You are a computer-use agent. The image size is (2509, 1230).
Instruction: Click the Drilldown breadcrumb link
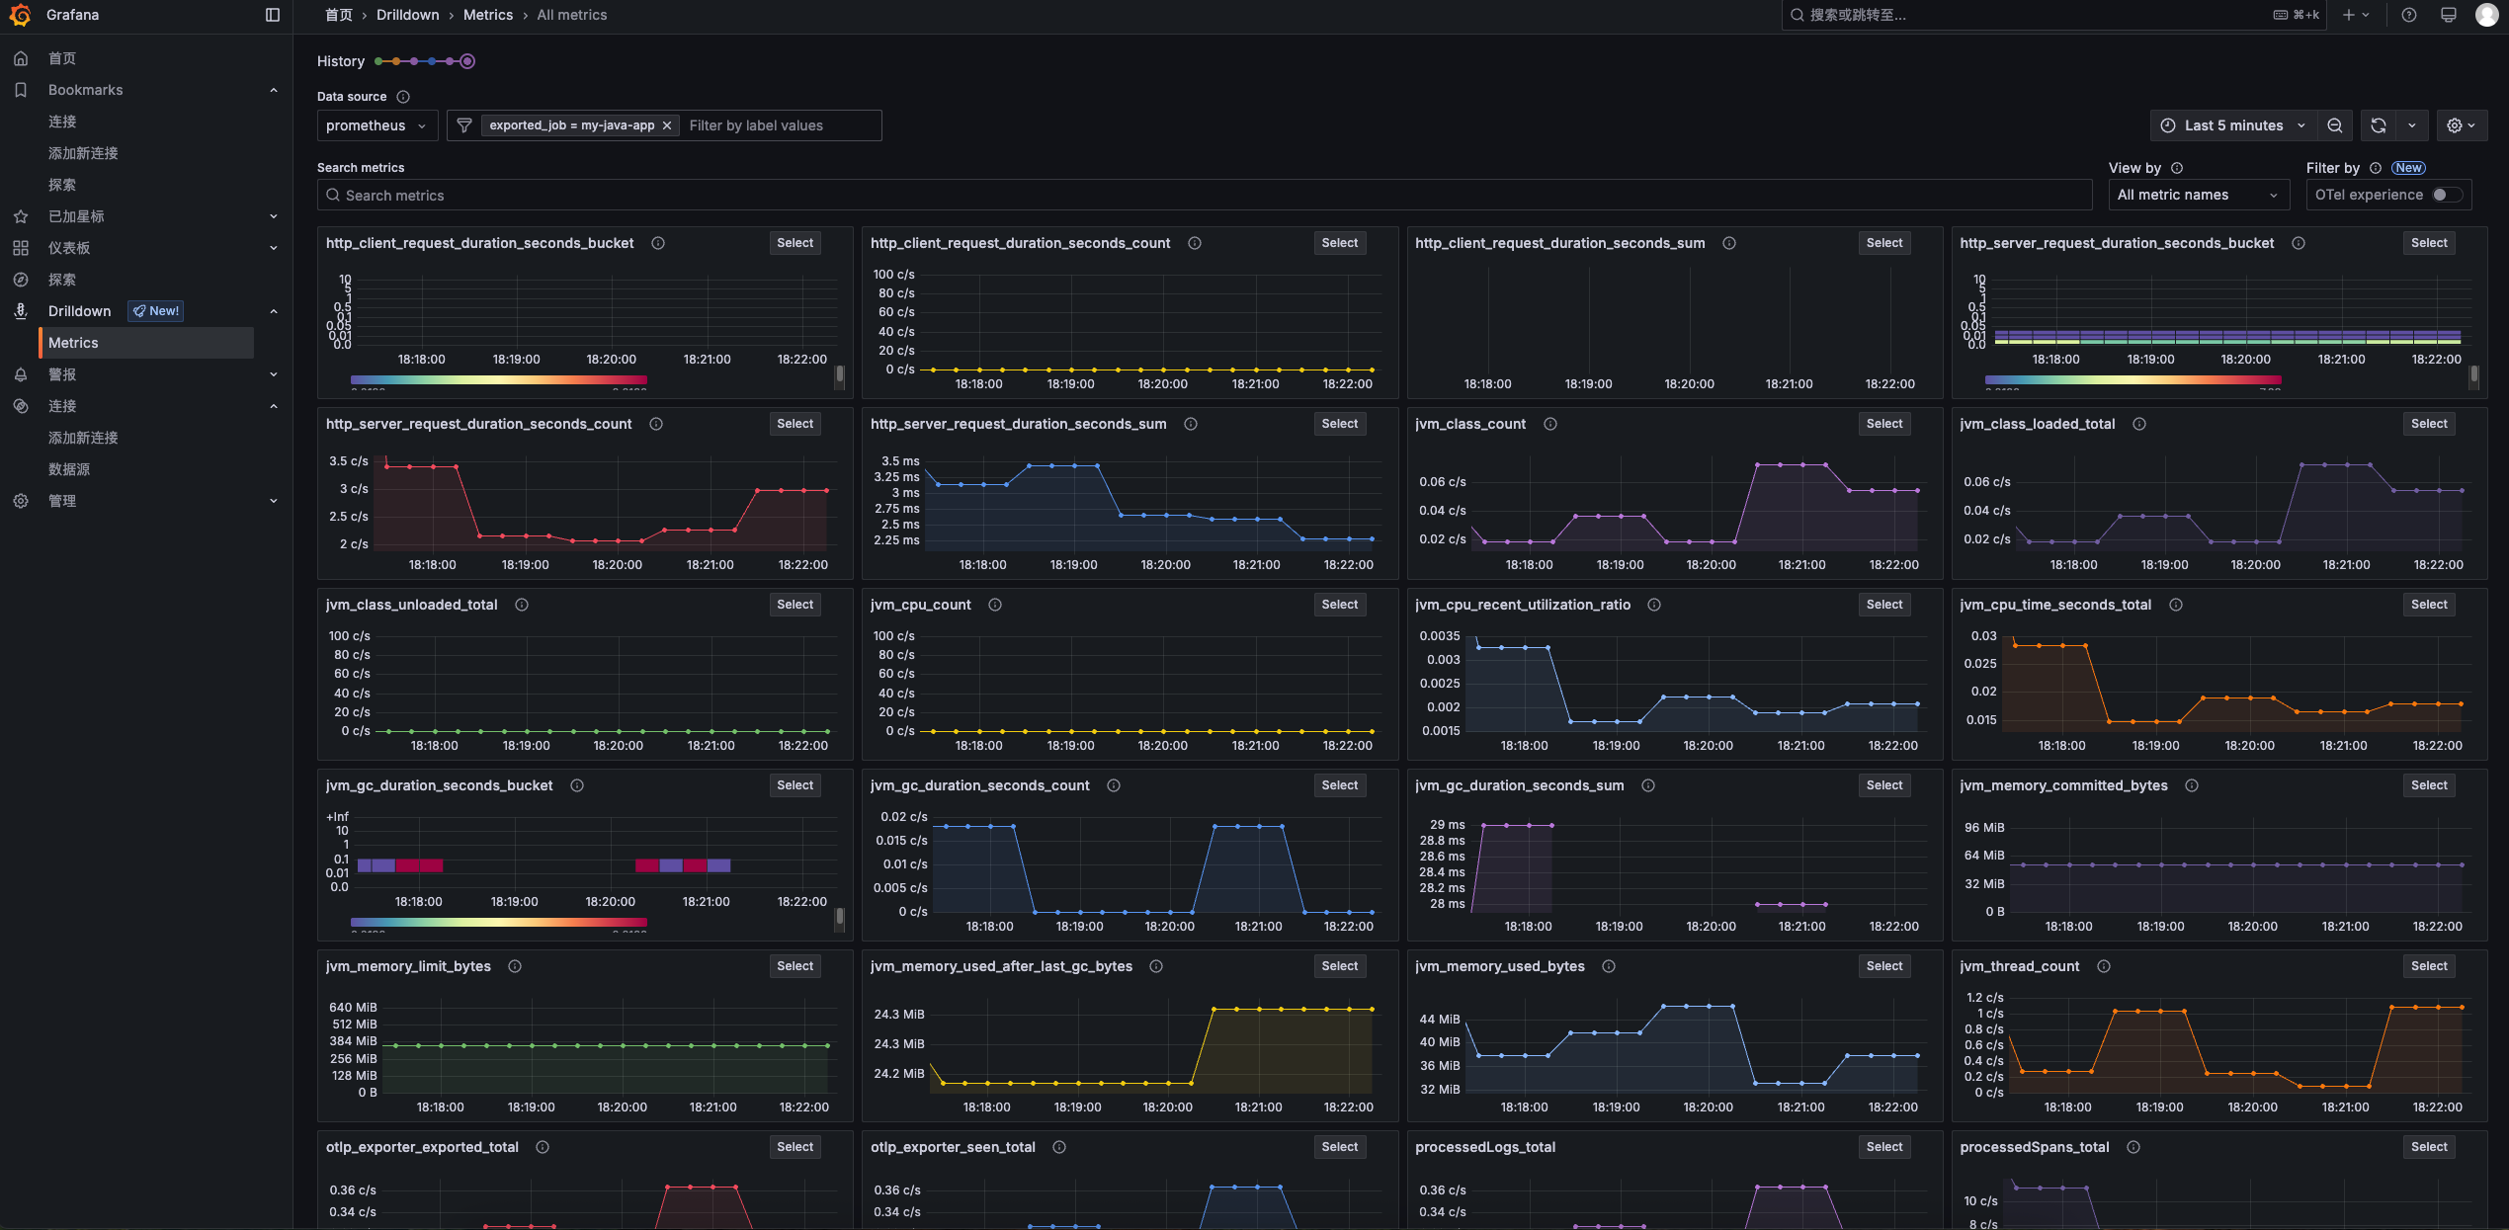pyautogui.click(x=407, y=15)
